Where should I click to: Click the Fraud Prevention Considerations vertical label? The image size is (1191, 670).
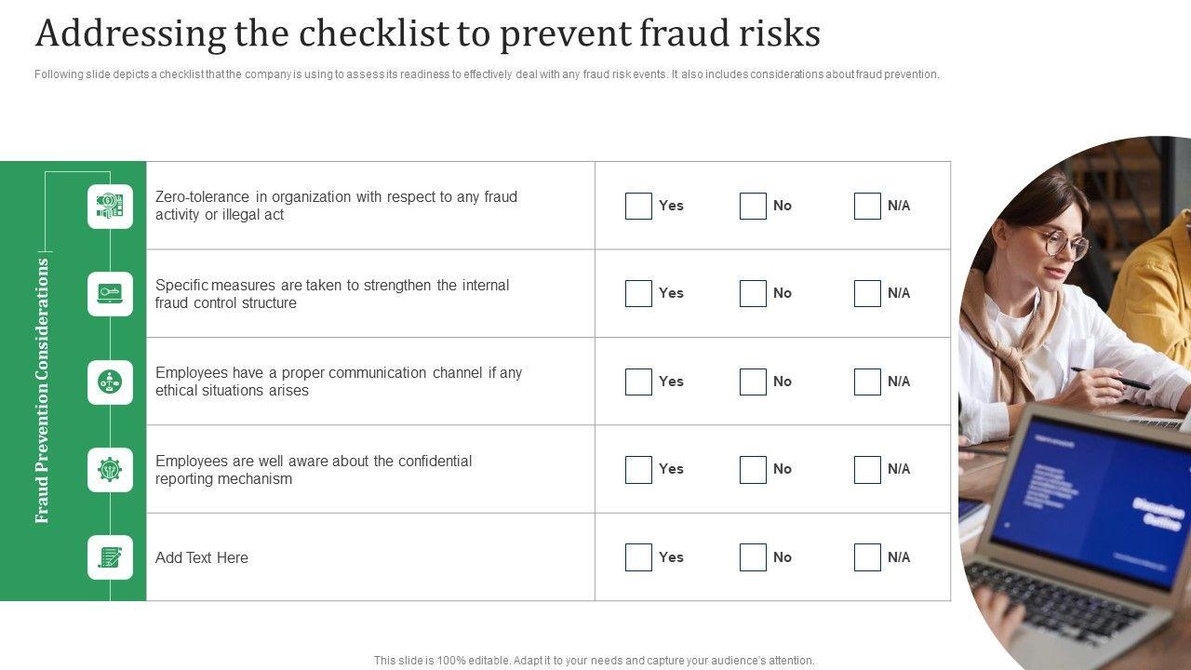43,391
